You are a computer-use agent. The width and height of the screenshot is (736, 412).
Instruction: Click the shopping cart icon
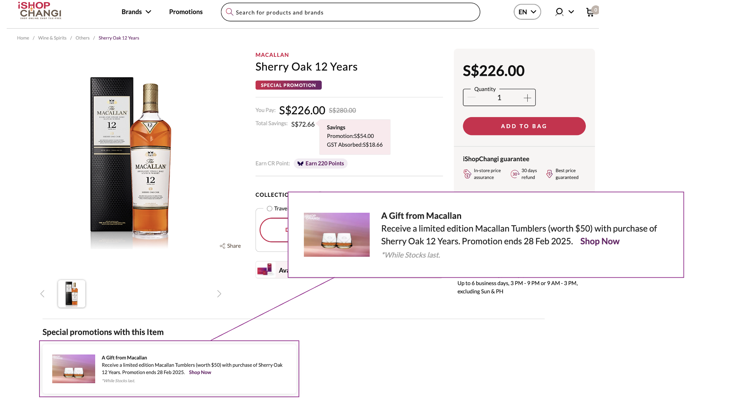(590, 12)
